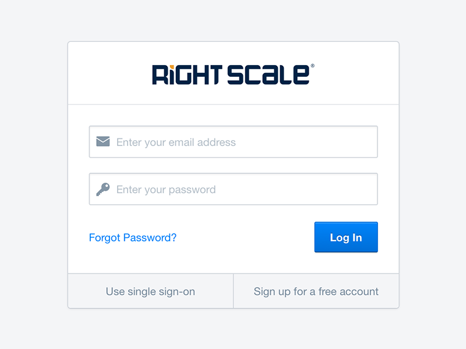Select Use single sign-on option
This screenshot has width=466, height=349.
[150, 291]
